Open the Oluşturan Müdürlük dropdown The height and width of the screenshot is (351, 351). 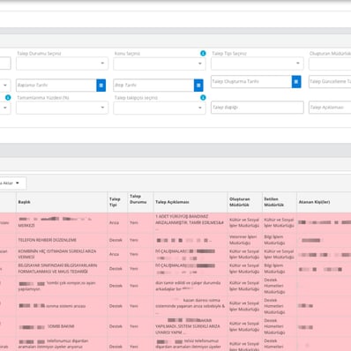tap(330, 63)
